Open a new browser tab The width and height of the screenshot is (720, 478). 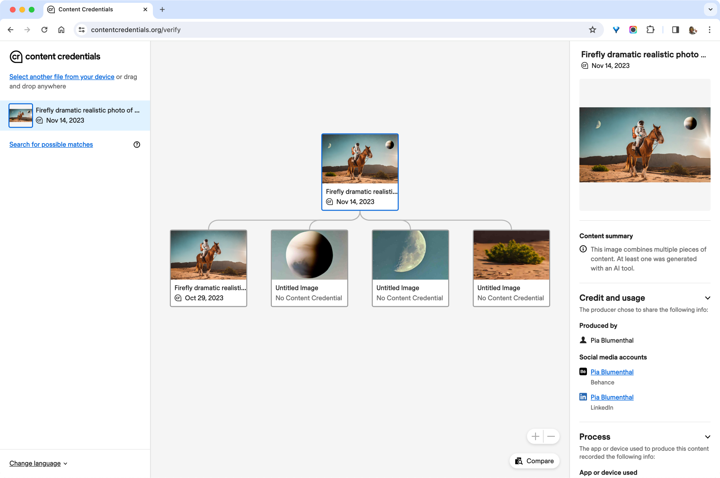pyautogui.click(x=162, y=9)
